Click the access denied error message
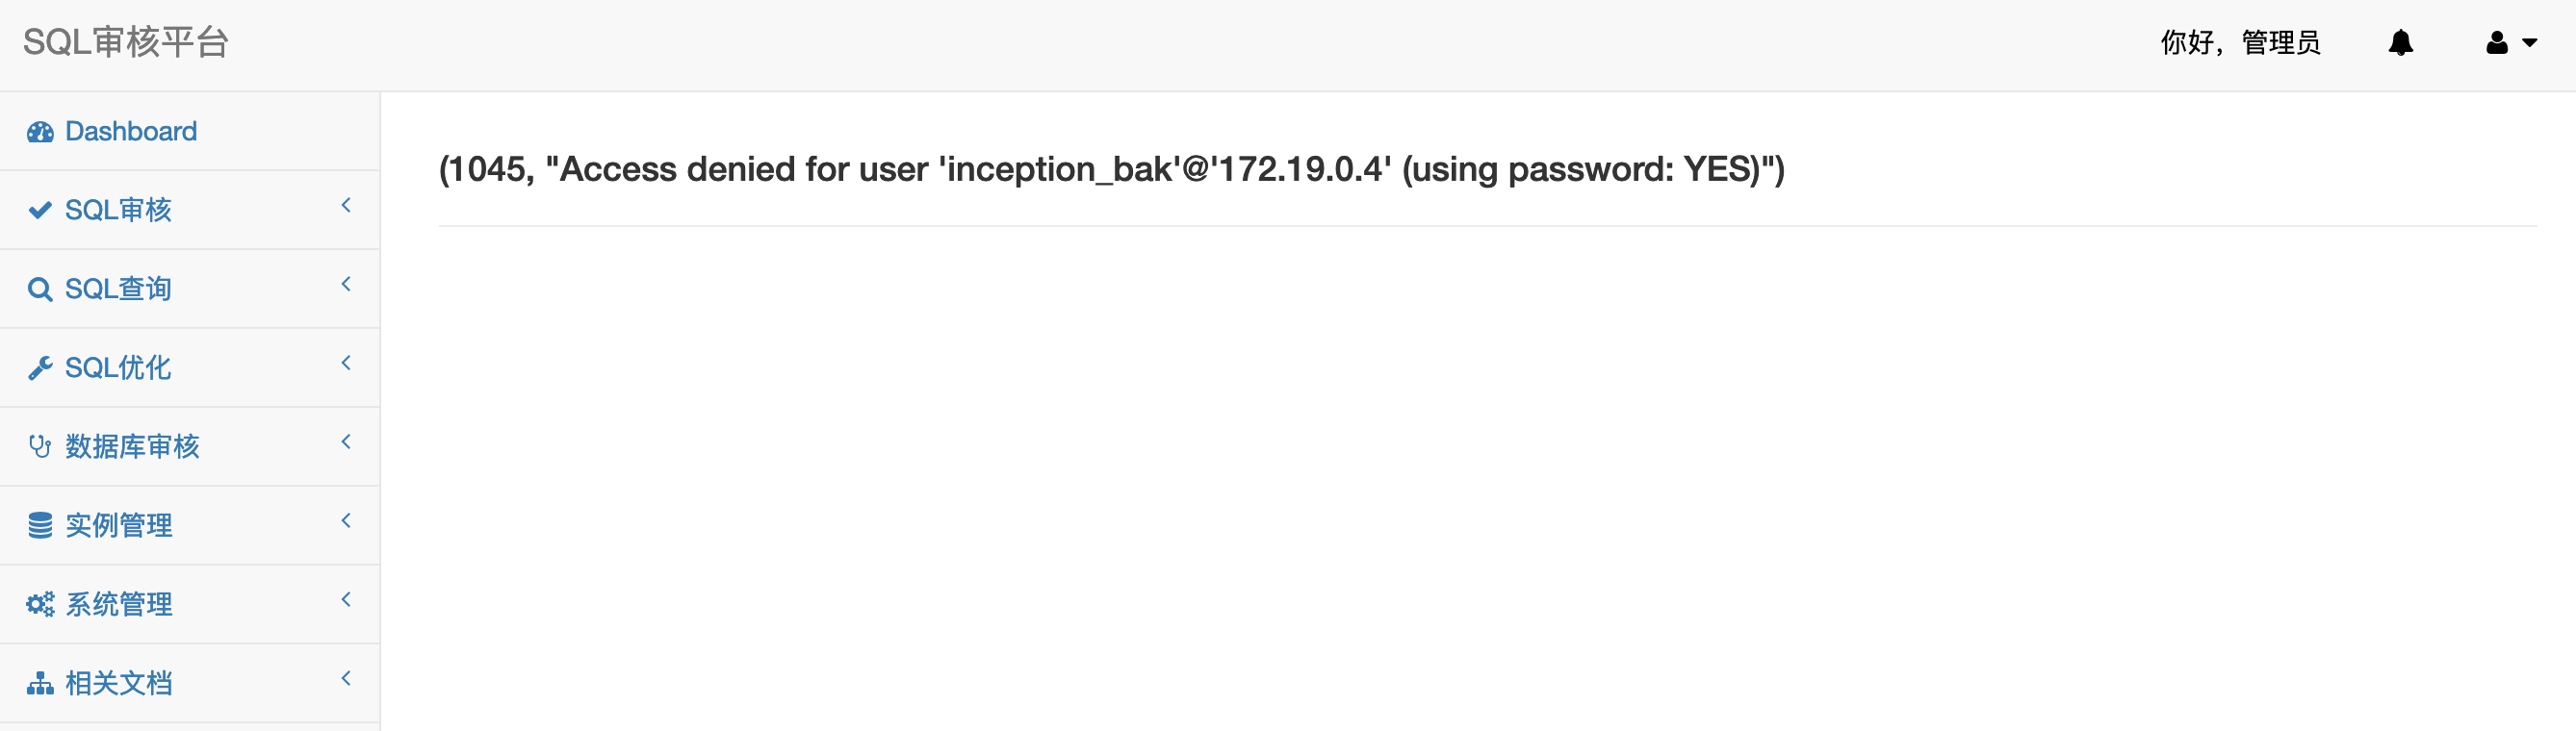Image resolution: width=2576 pixels, height=731 pixels. pos(1111,170)
